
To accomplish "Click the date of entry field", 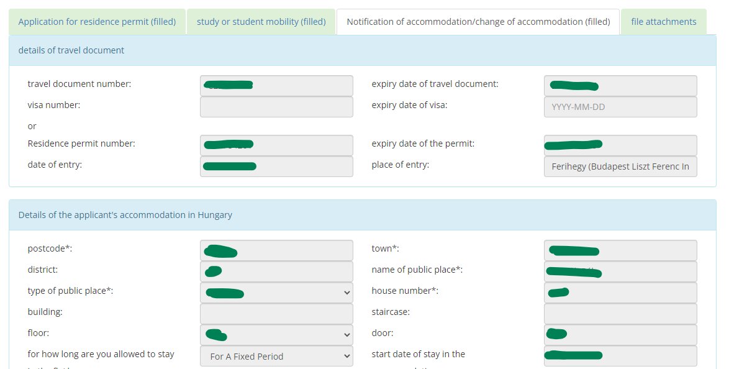I will click(276, 166).
